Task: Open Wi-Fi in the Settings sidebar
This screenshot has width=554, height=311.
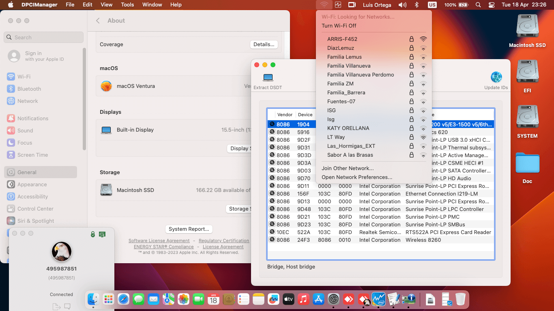Action: coord(41,77)
